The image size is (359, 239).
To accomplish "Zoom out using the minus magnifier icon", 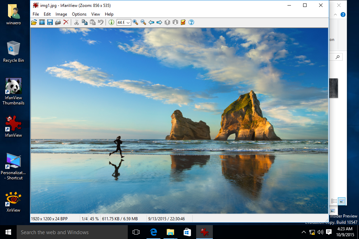I will coord(143,22).
